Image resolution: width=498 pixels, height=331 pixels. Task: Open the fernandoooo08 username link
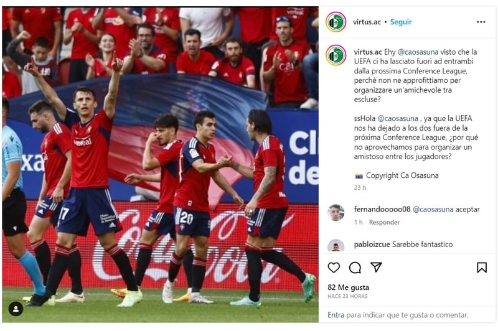click(382, 209)
